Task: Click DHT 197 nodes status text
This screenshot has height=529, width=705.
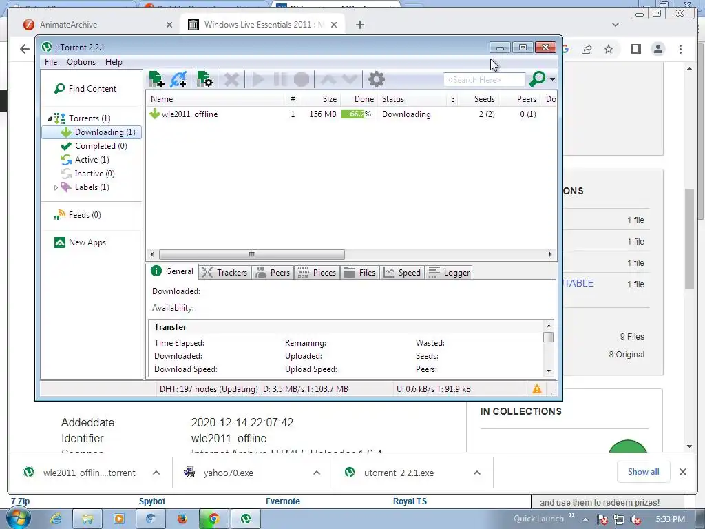Action: tap(209, 389)
